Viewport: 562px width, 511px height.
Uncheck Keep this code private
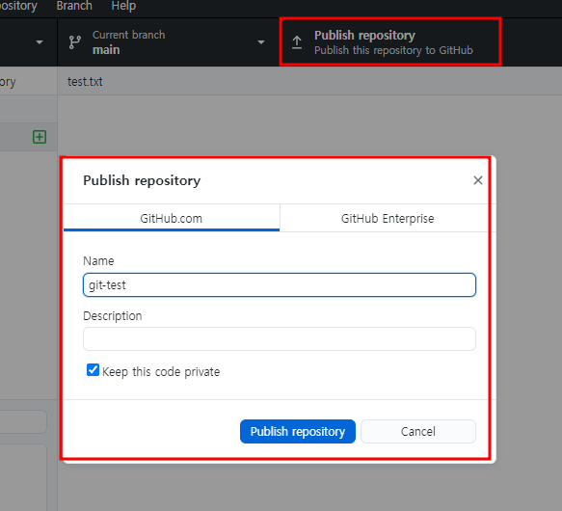[93, 369]
